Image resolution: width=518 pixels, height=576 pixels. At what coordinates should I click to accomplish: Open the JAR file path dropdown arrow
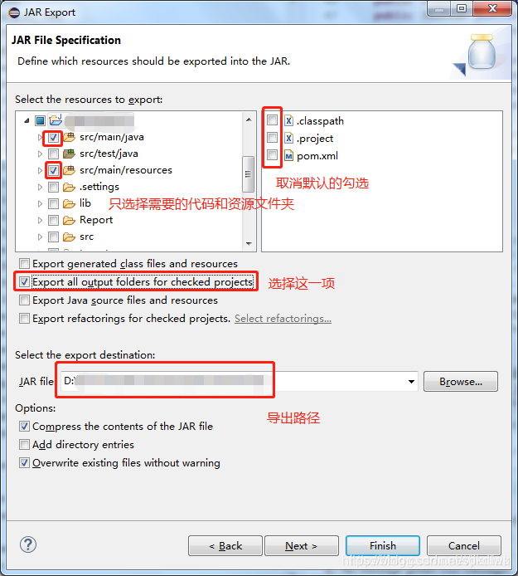pyautogui.click(x=411, y=382)
